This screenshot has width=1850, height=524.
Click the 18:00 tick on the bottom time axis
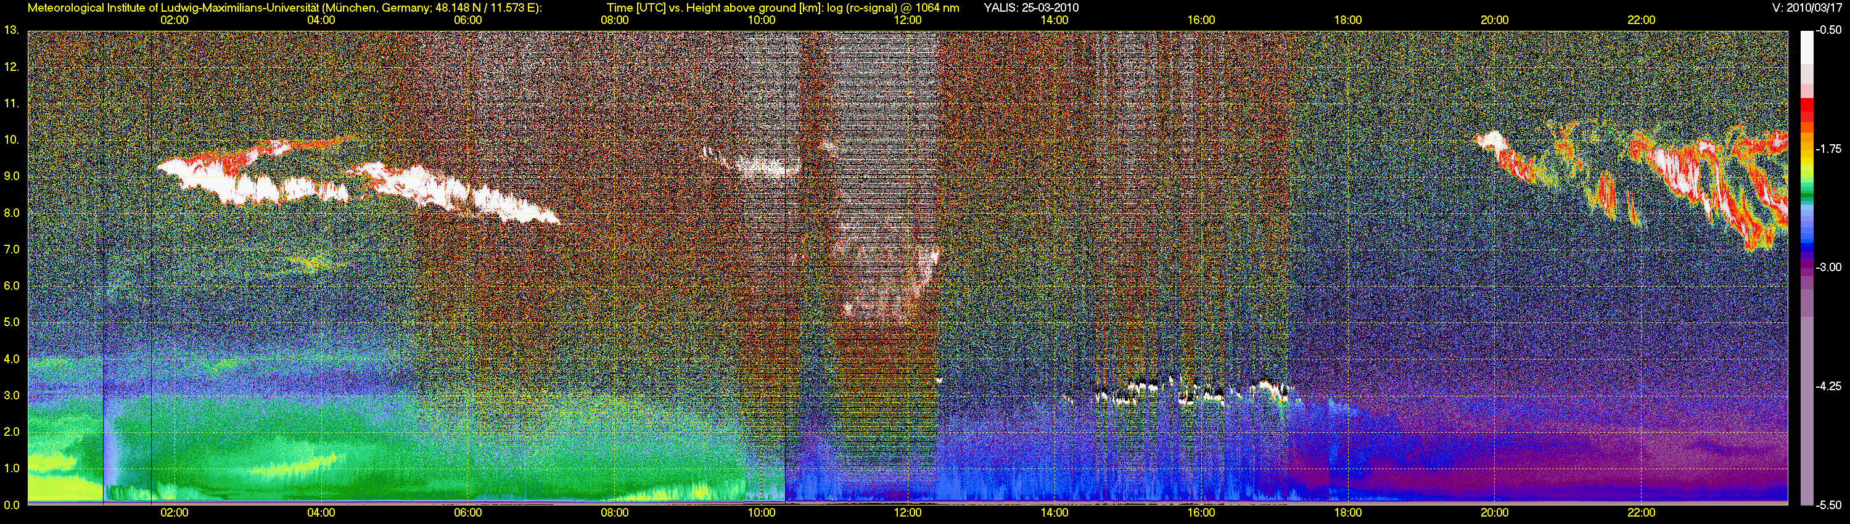(1348, 514)
